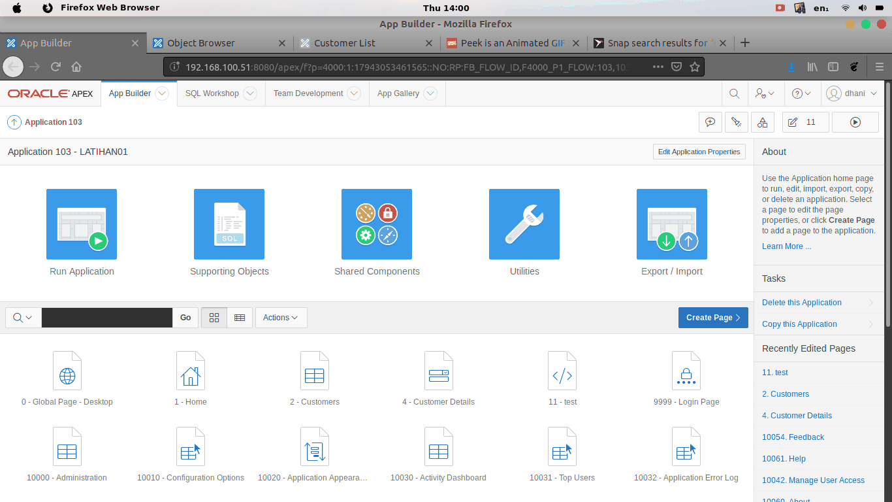
Task: Open Shared Components tile
Action: click(x=377, y=224)
